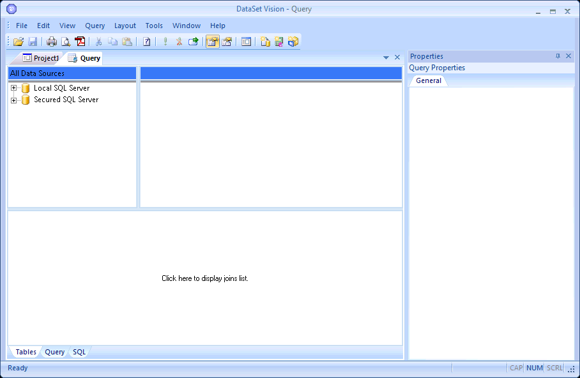This screenshot has width=580, height=378.
Task: Expand the Secured SQL Server node
Action: 13,100
